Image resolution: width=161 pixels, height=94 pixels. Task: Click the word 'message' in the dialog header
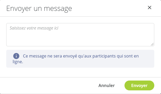click(x=58, y=9)
